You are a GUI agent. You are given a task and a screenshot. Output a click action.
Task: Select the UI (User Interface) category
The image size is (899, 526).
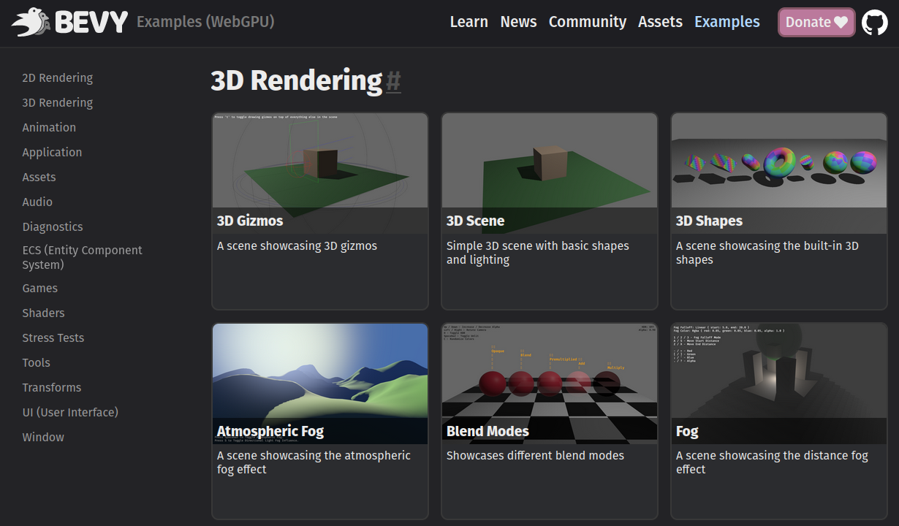(70, 412)
